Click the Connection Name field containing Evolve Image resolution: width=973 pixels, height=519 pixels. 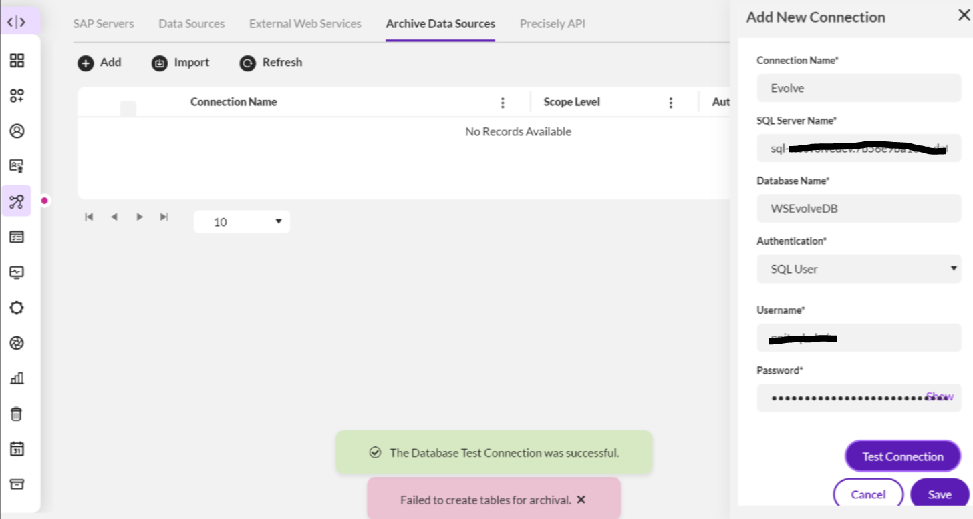pos(859,88)
